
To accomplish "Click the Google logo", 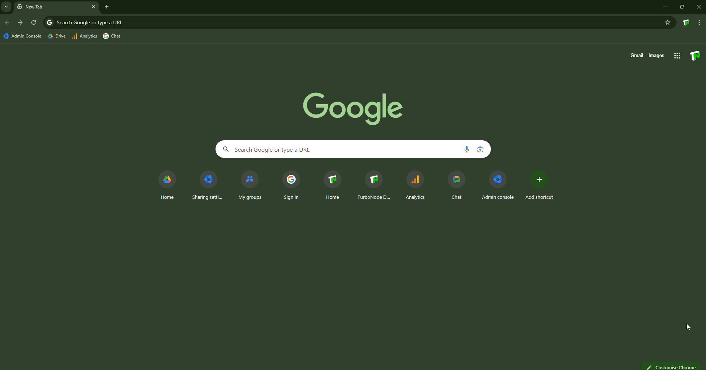I will click(x=353, y=108).
